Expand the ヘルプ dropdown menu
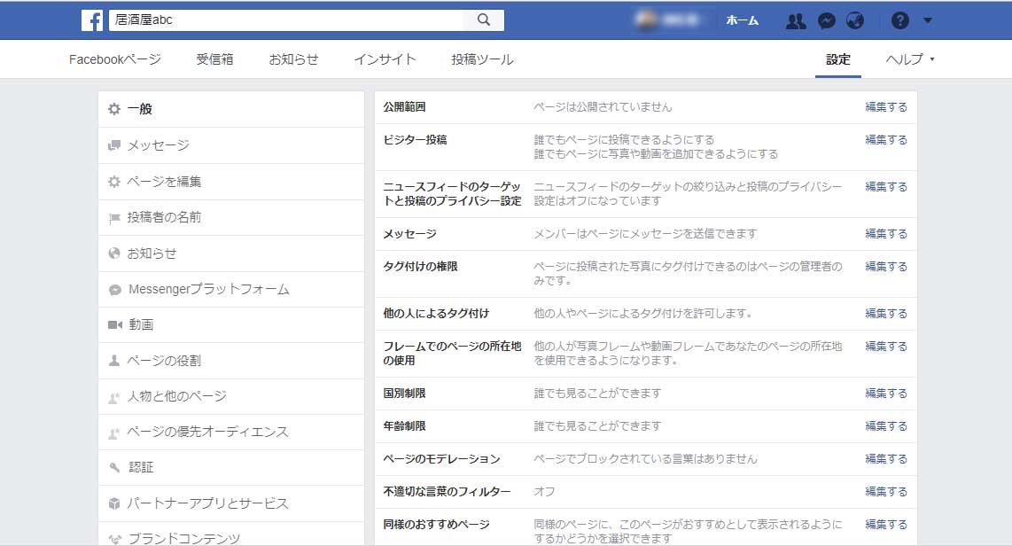The image size is (1012, 546). click(x=910, y=59)
